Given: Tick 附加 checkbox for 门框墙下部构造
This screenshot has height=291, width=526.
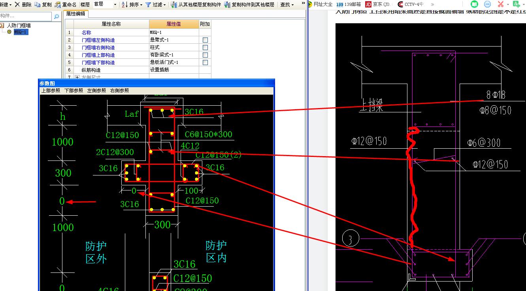Looking at the screenshot, I should pos(205,62).
